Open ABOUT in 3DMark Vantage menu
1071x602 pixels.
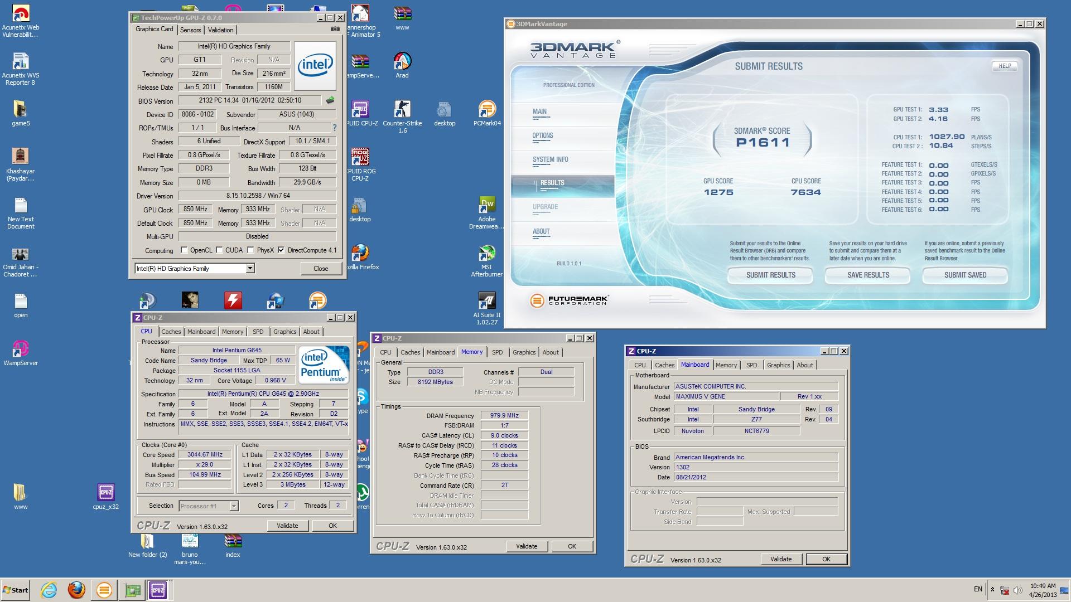click(541, 232)
